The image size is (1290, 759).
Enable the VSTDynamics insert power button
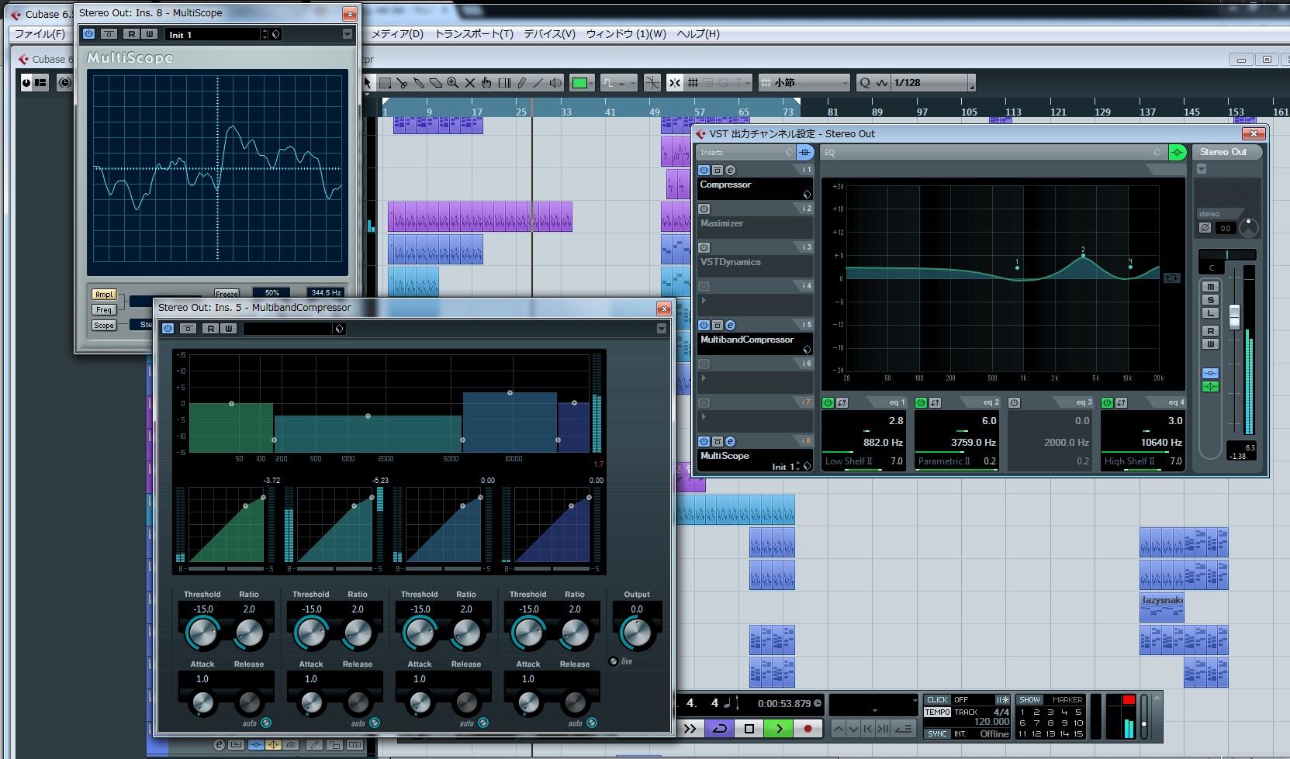tap(704, 247)
